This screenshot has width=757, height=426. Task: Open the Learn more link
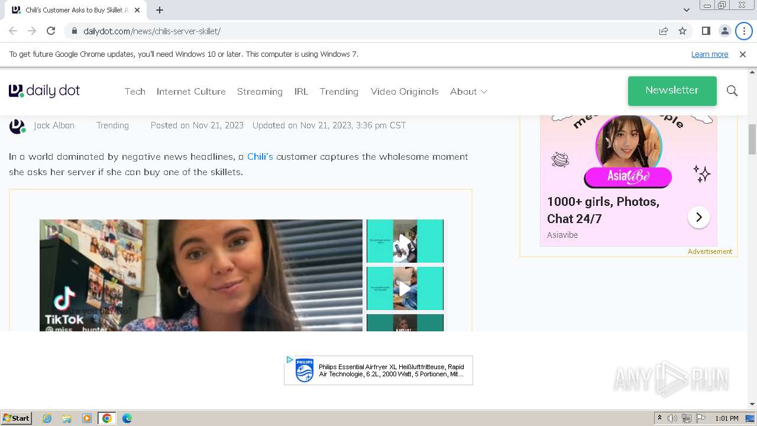[x=710, y=54]
